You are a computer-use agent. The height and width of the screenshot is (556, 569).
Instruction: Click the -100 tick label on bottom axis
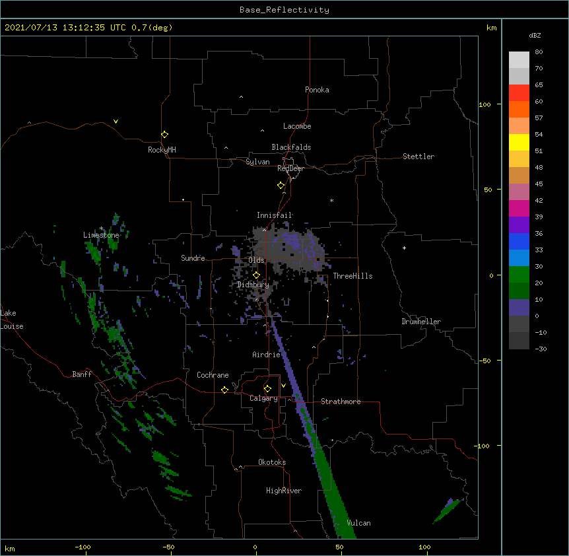(83, 547)
